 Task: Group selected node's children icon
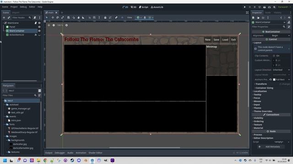click(110, 17)
